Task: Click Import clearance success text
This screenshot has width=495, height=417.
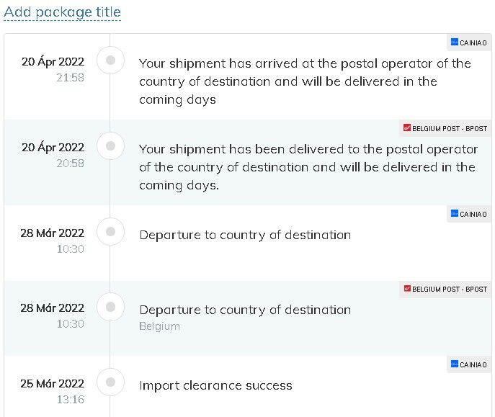Action: (x=215, y=385)
